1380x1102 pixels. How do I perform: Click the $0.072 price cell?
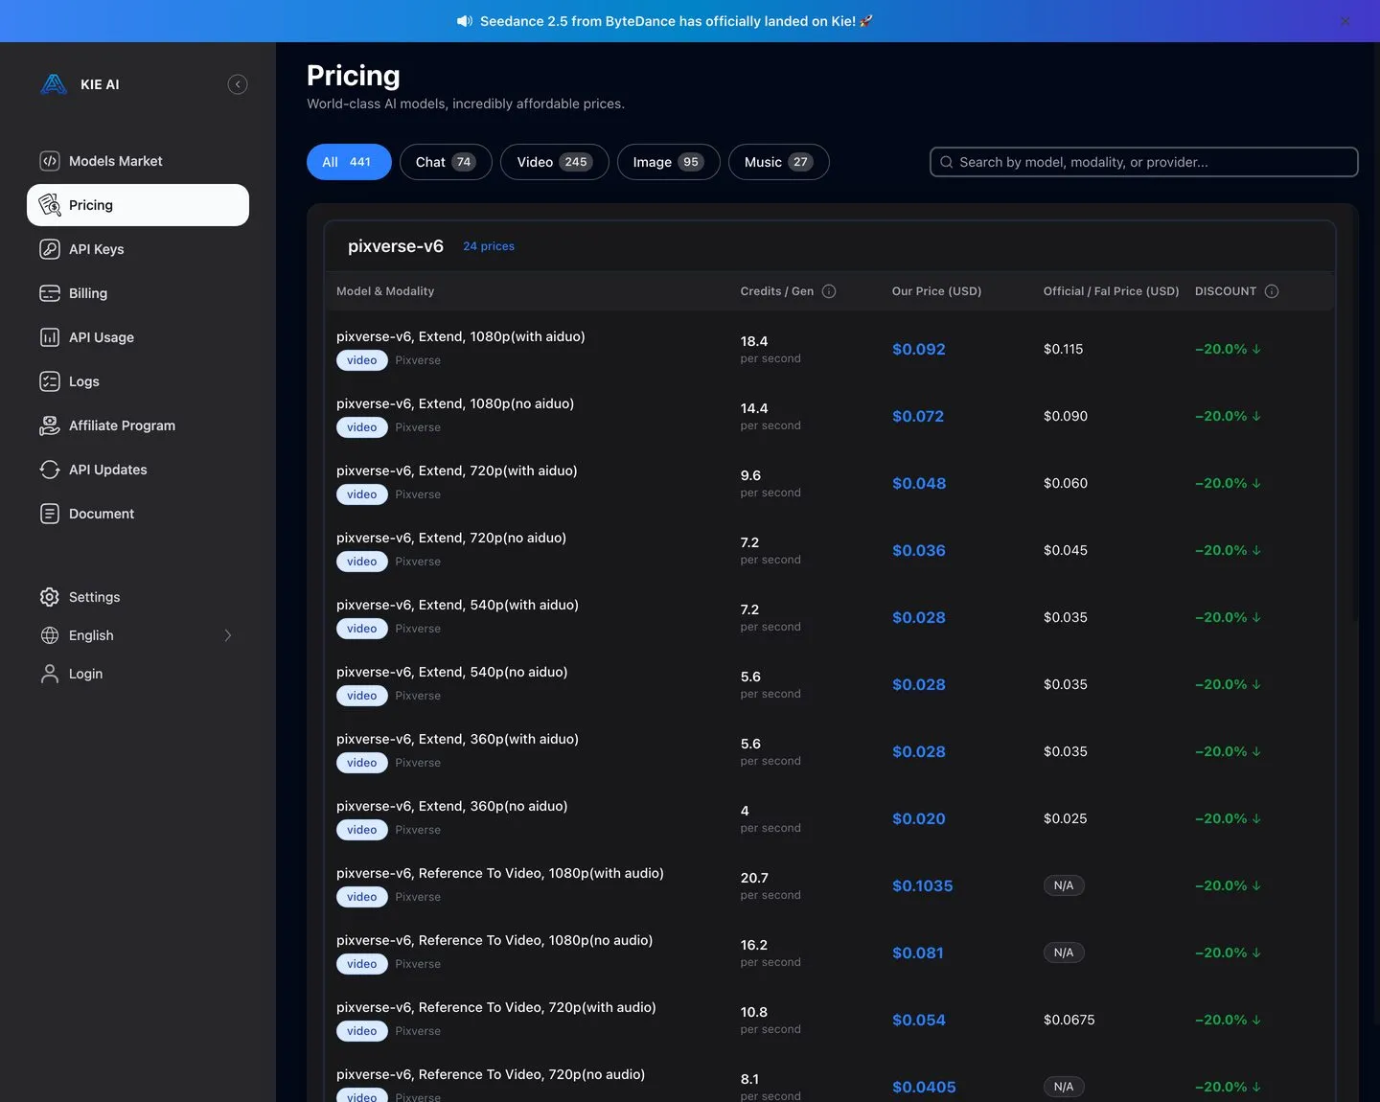pyautogui.click(x=918, y=416)
